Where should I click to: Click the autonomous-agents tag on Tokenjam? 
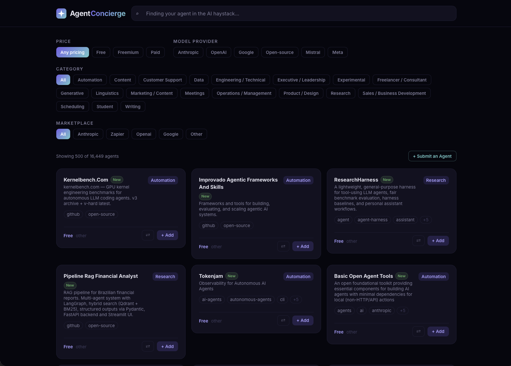tap(251, 300)
